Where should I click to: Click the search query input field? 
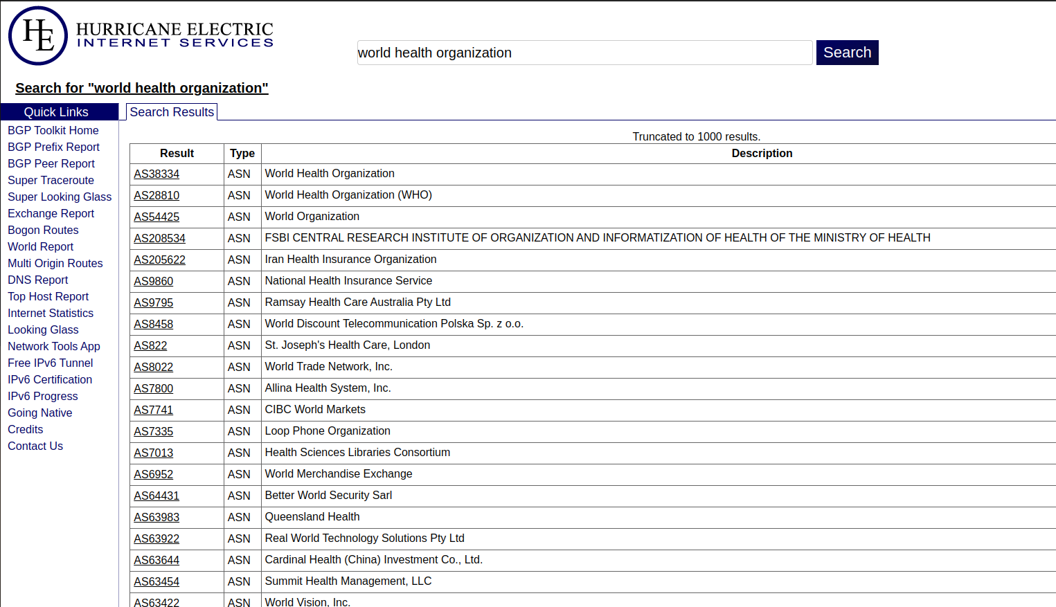pyautogui.click(x=584, y=53)
